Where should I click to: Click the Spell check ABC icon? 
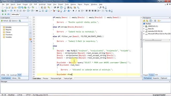(x=33, y=7)
